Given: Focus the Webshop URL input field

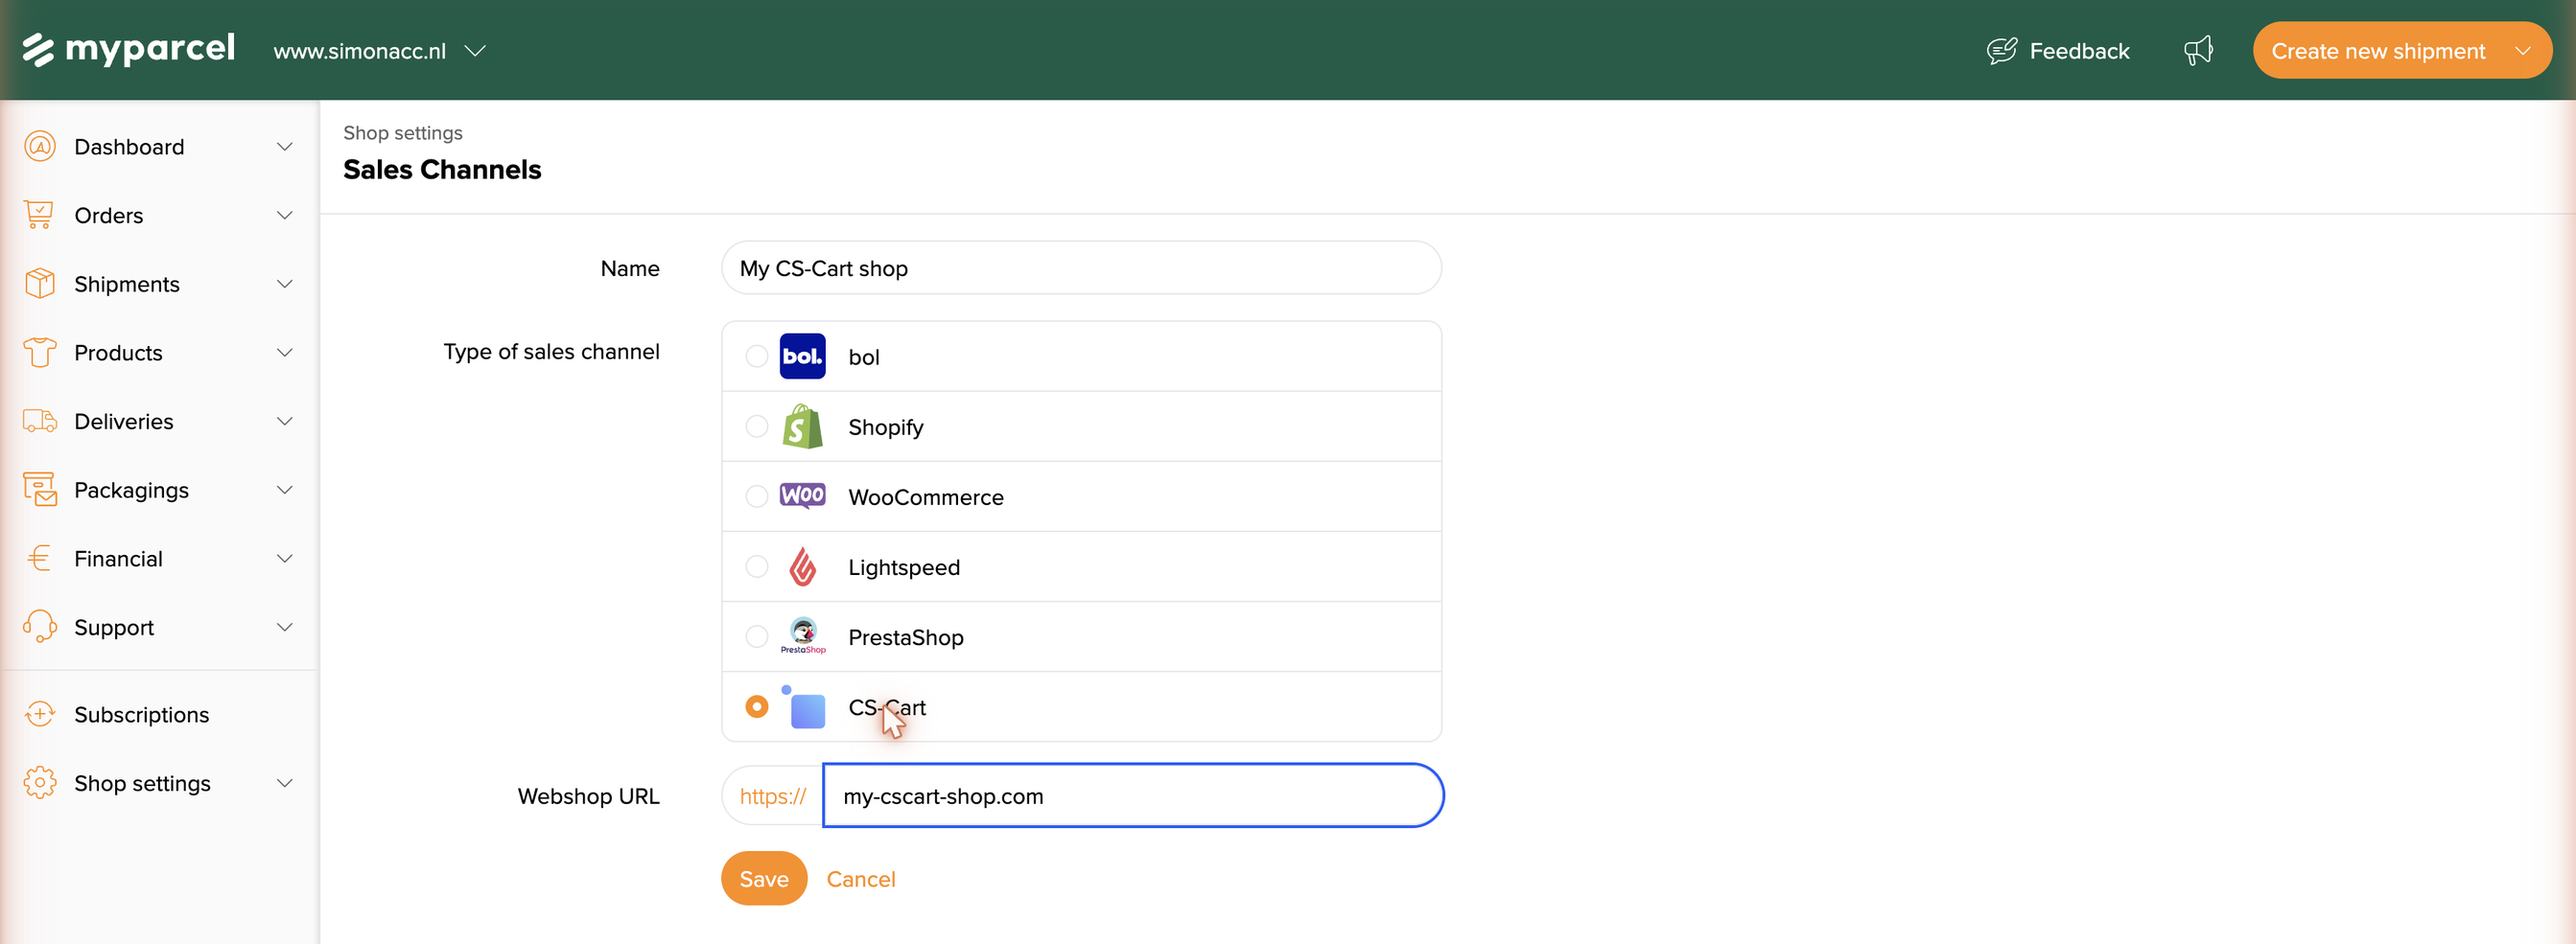Looking at the screenshot, I should (x=1132, y=795).
